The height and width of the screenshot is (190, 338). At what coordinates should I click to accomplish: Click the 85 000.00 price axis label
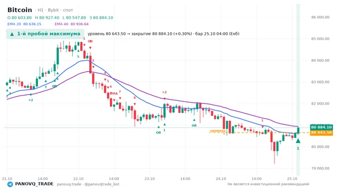321,39
